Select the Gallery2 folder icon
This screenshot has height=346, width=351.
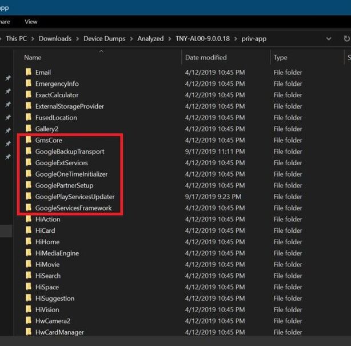click(29, 129)
